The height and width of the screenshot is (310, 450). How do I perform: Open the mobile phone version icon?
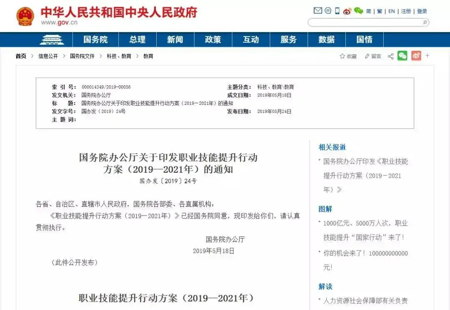tap(337, 11)
